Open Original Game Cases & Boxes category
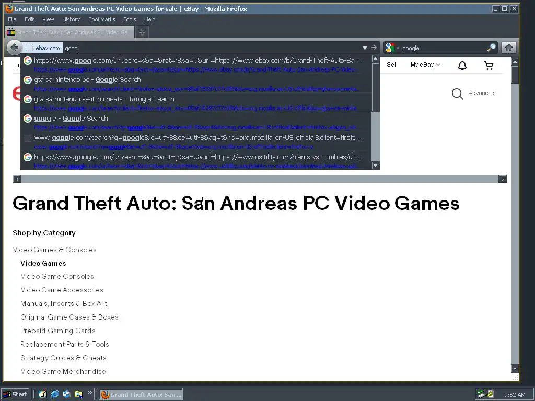 coord(69,317)
